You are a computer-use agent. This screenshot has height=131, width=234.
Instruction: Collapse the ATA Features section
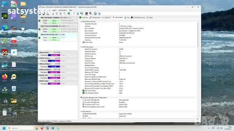82,111
